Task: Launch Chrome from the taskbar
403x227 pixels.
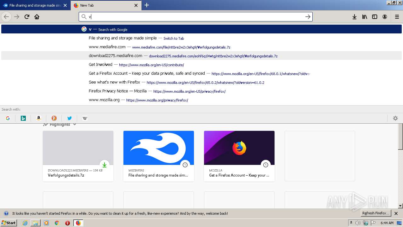Action: click(57, 223)
